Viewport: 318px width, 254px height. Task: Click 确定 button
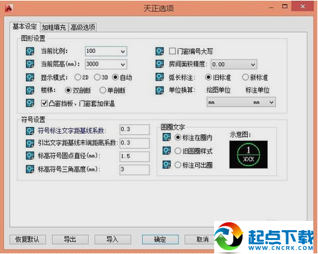(160, 239)
